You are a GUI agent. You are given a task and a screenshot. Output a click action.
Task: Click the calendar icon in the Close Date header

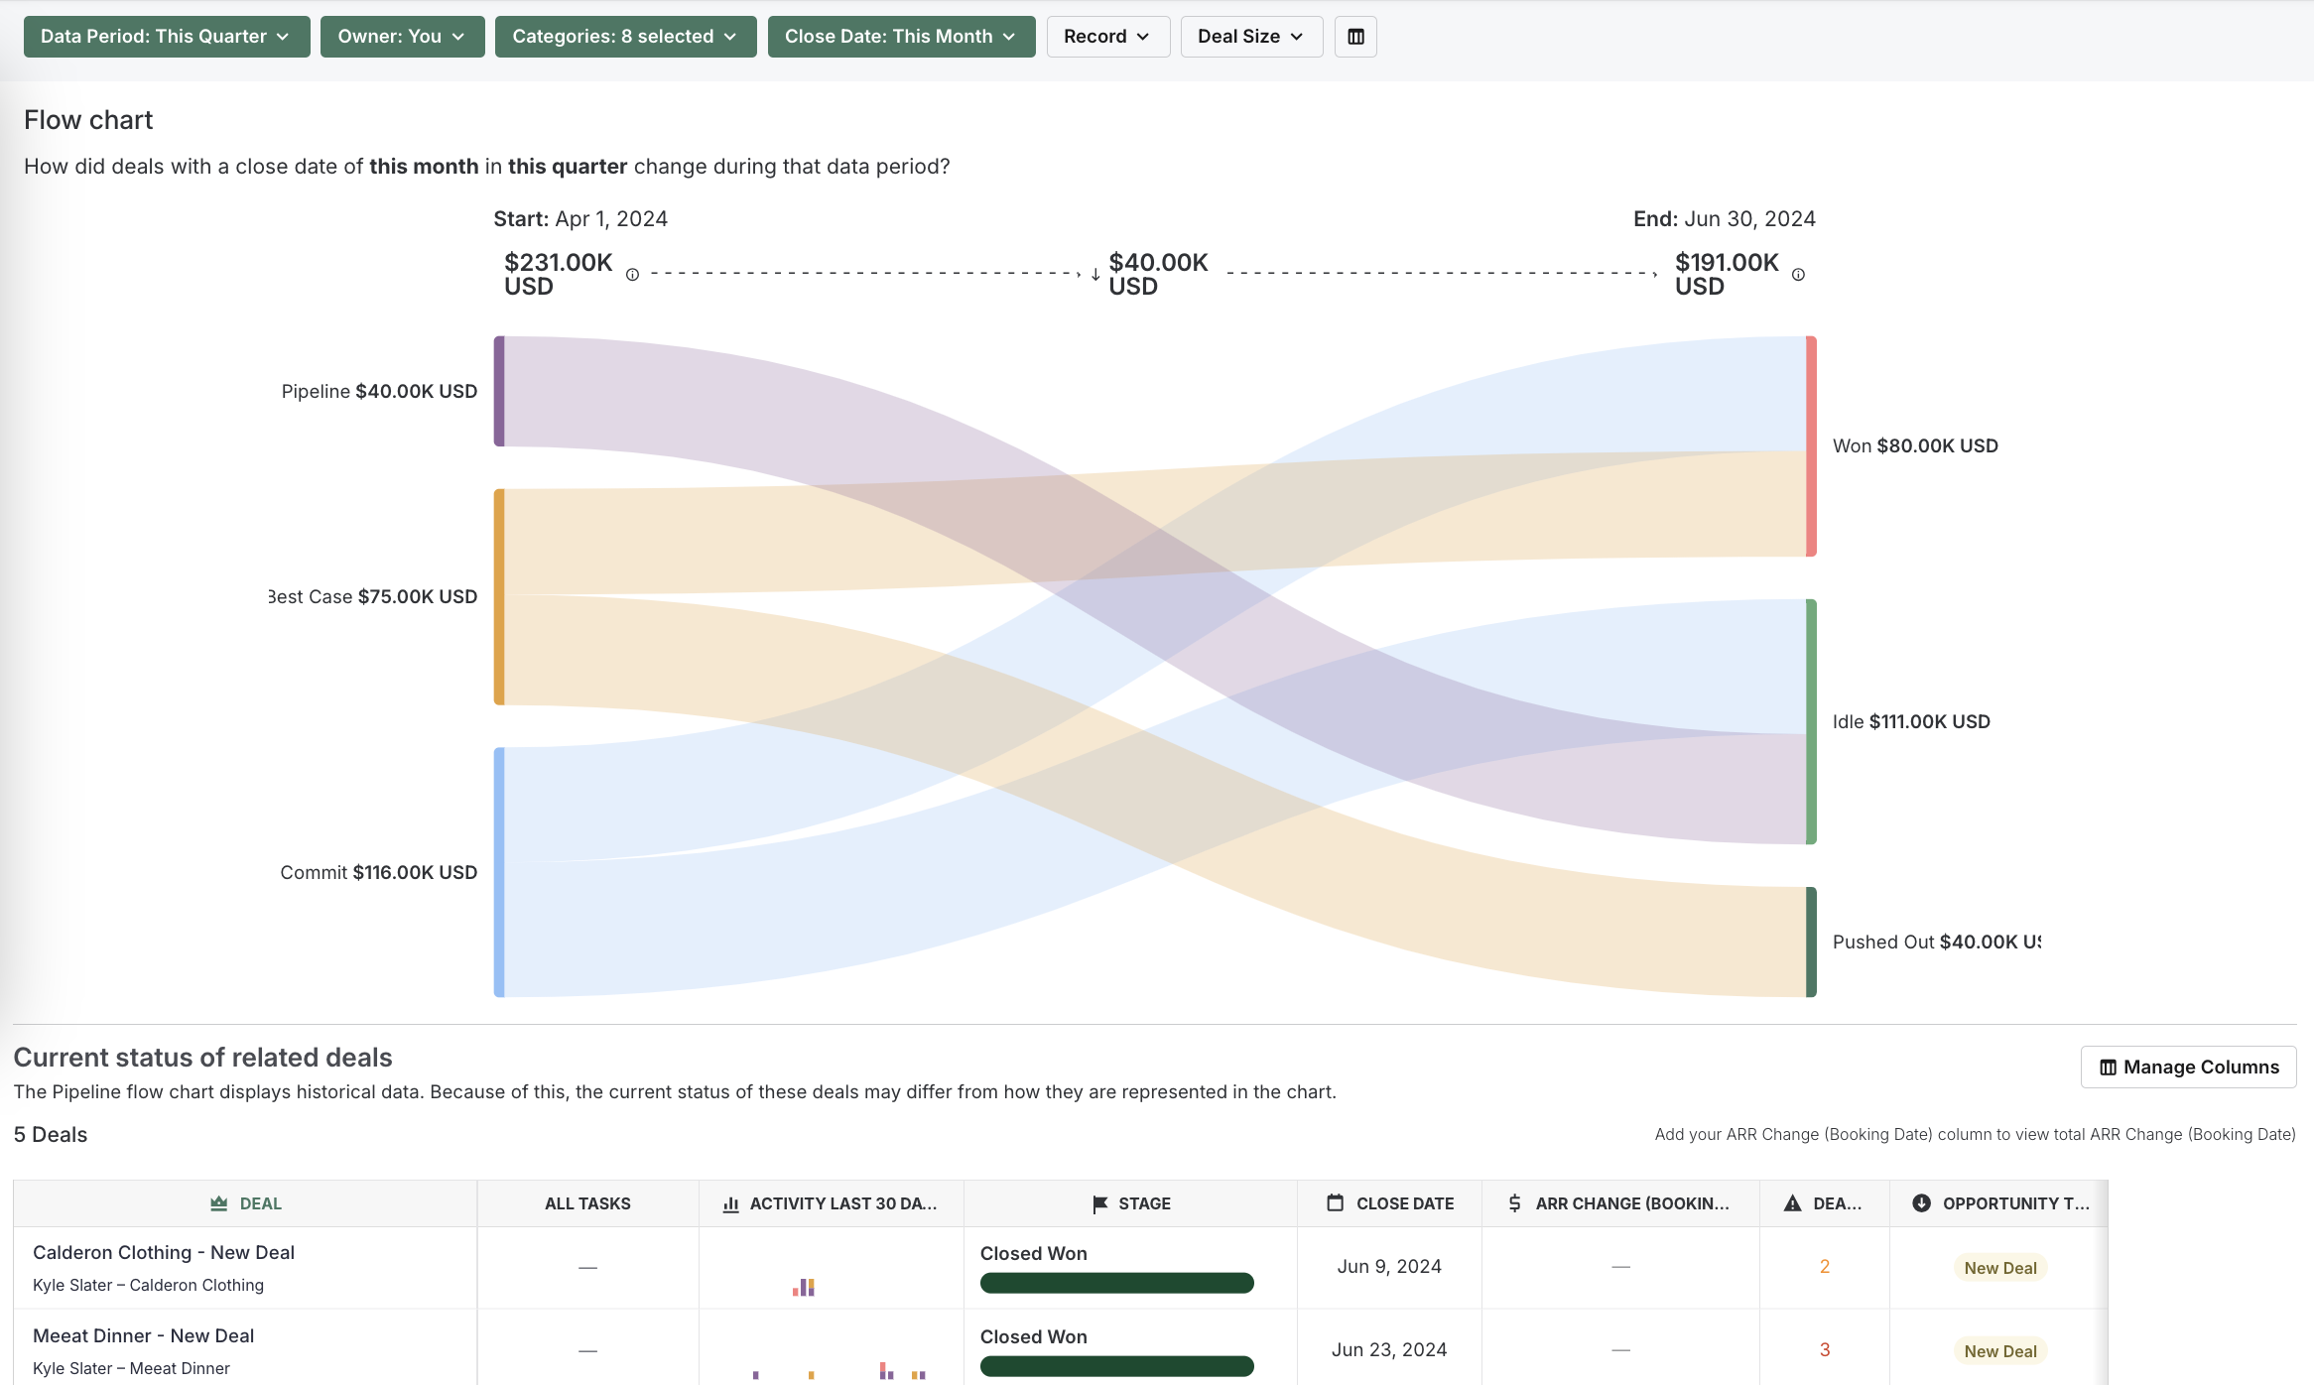pos(1334,1202)
